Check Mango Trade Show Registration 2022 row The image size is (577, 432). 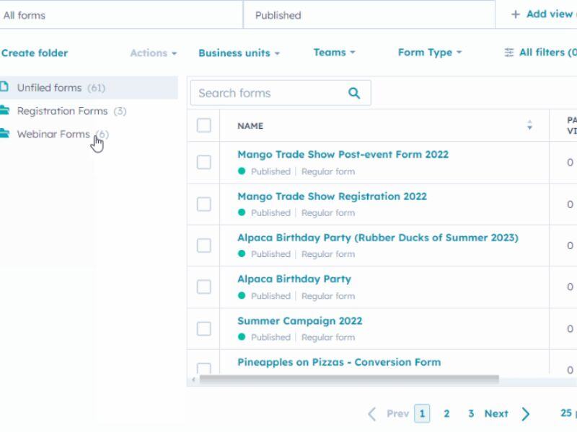coord(204,204)
